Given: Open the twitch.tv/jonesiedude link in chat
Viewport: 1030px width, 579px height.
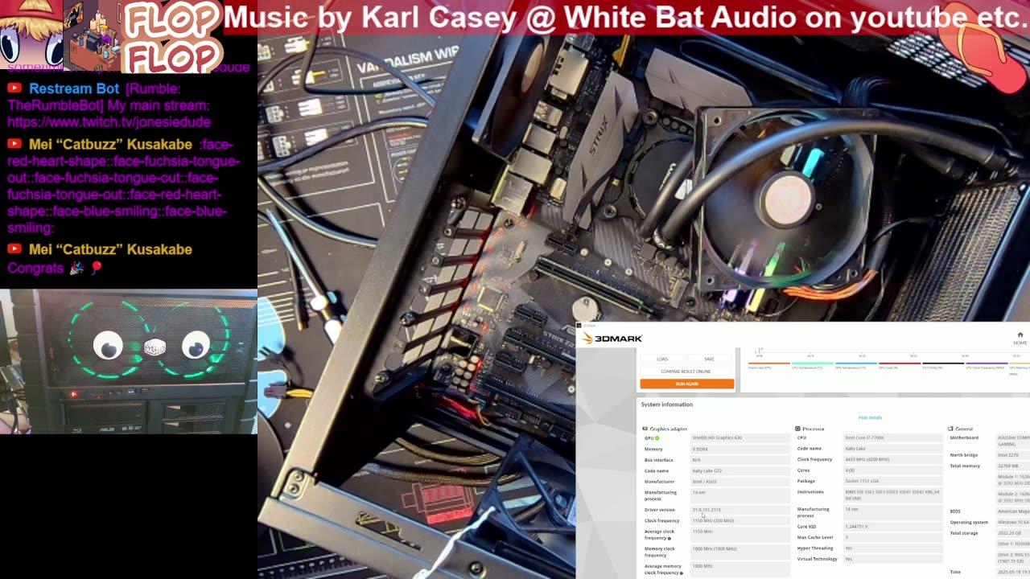Looking at the screenshot, I should point(109,122).
